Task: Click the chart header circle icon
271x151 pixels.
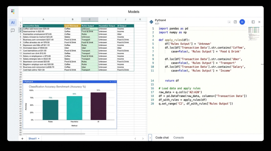Action: pos(113,82)
